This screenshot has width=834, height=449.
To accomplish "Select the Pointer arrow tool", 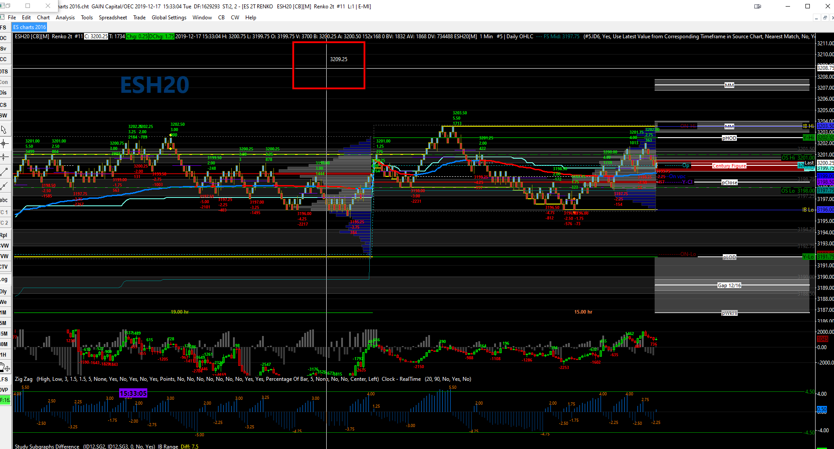I will pos(4,129).
